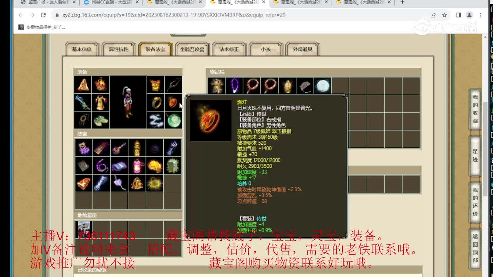Image resolution: width=493 pixels, height=277 pixels.
Task: Switch to the 法术修正 tab
Action: (229, 49)
